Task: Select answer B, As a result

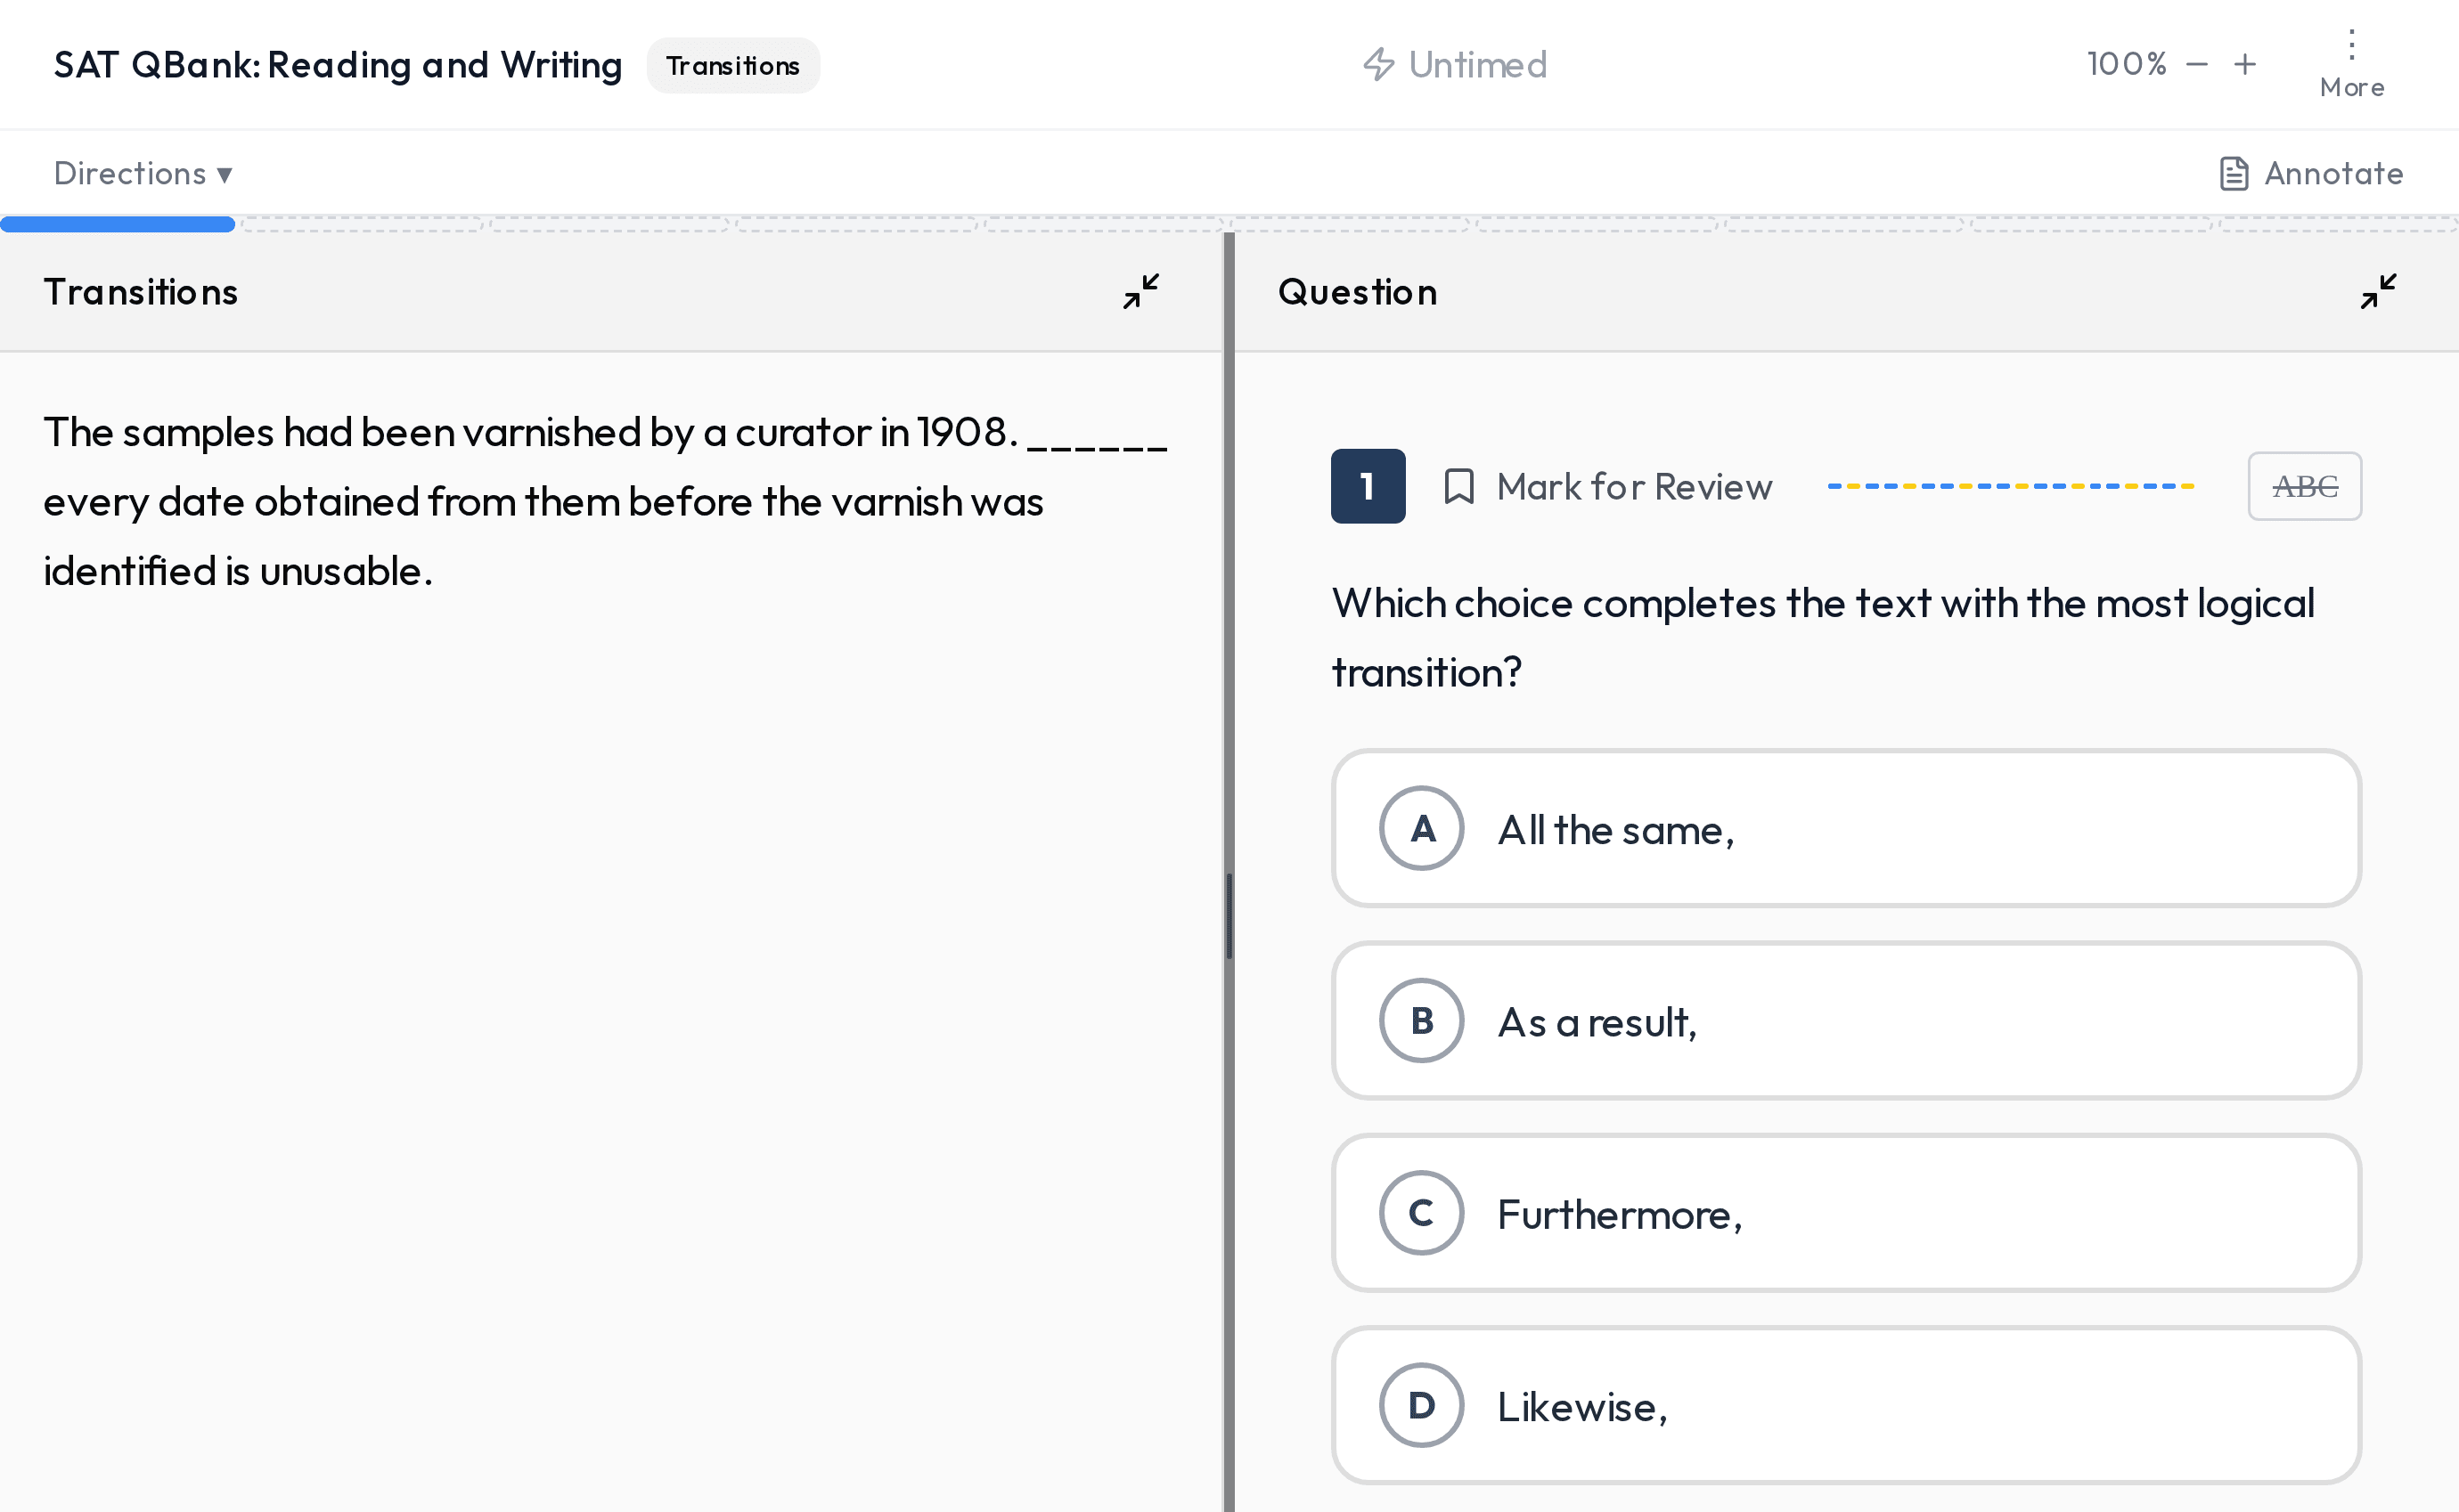Action: click(x=1846, y=1020)
